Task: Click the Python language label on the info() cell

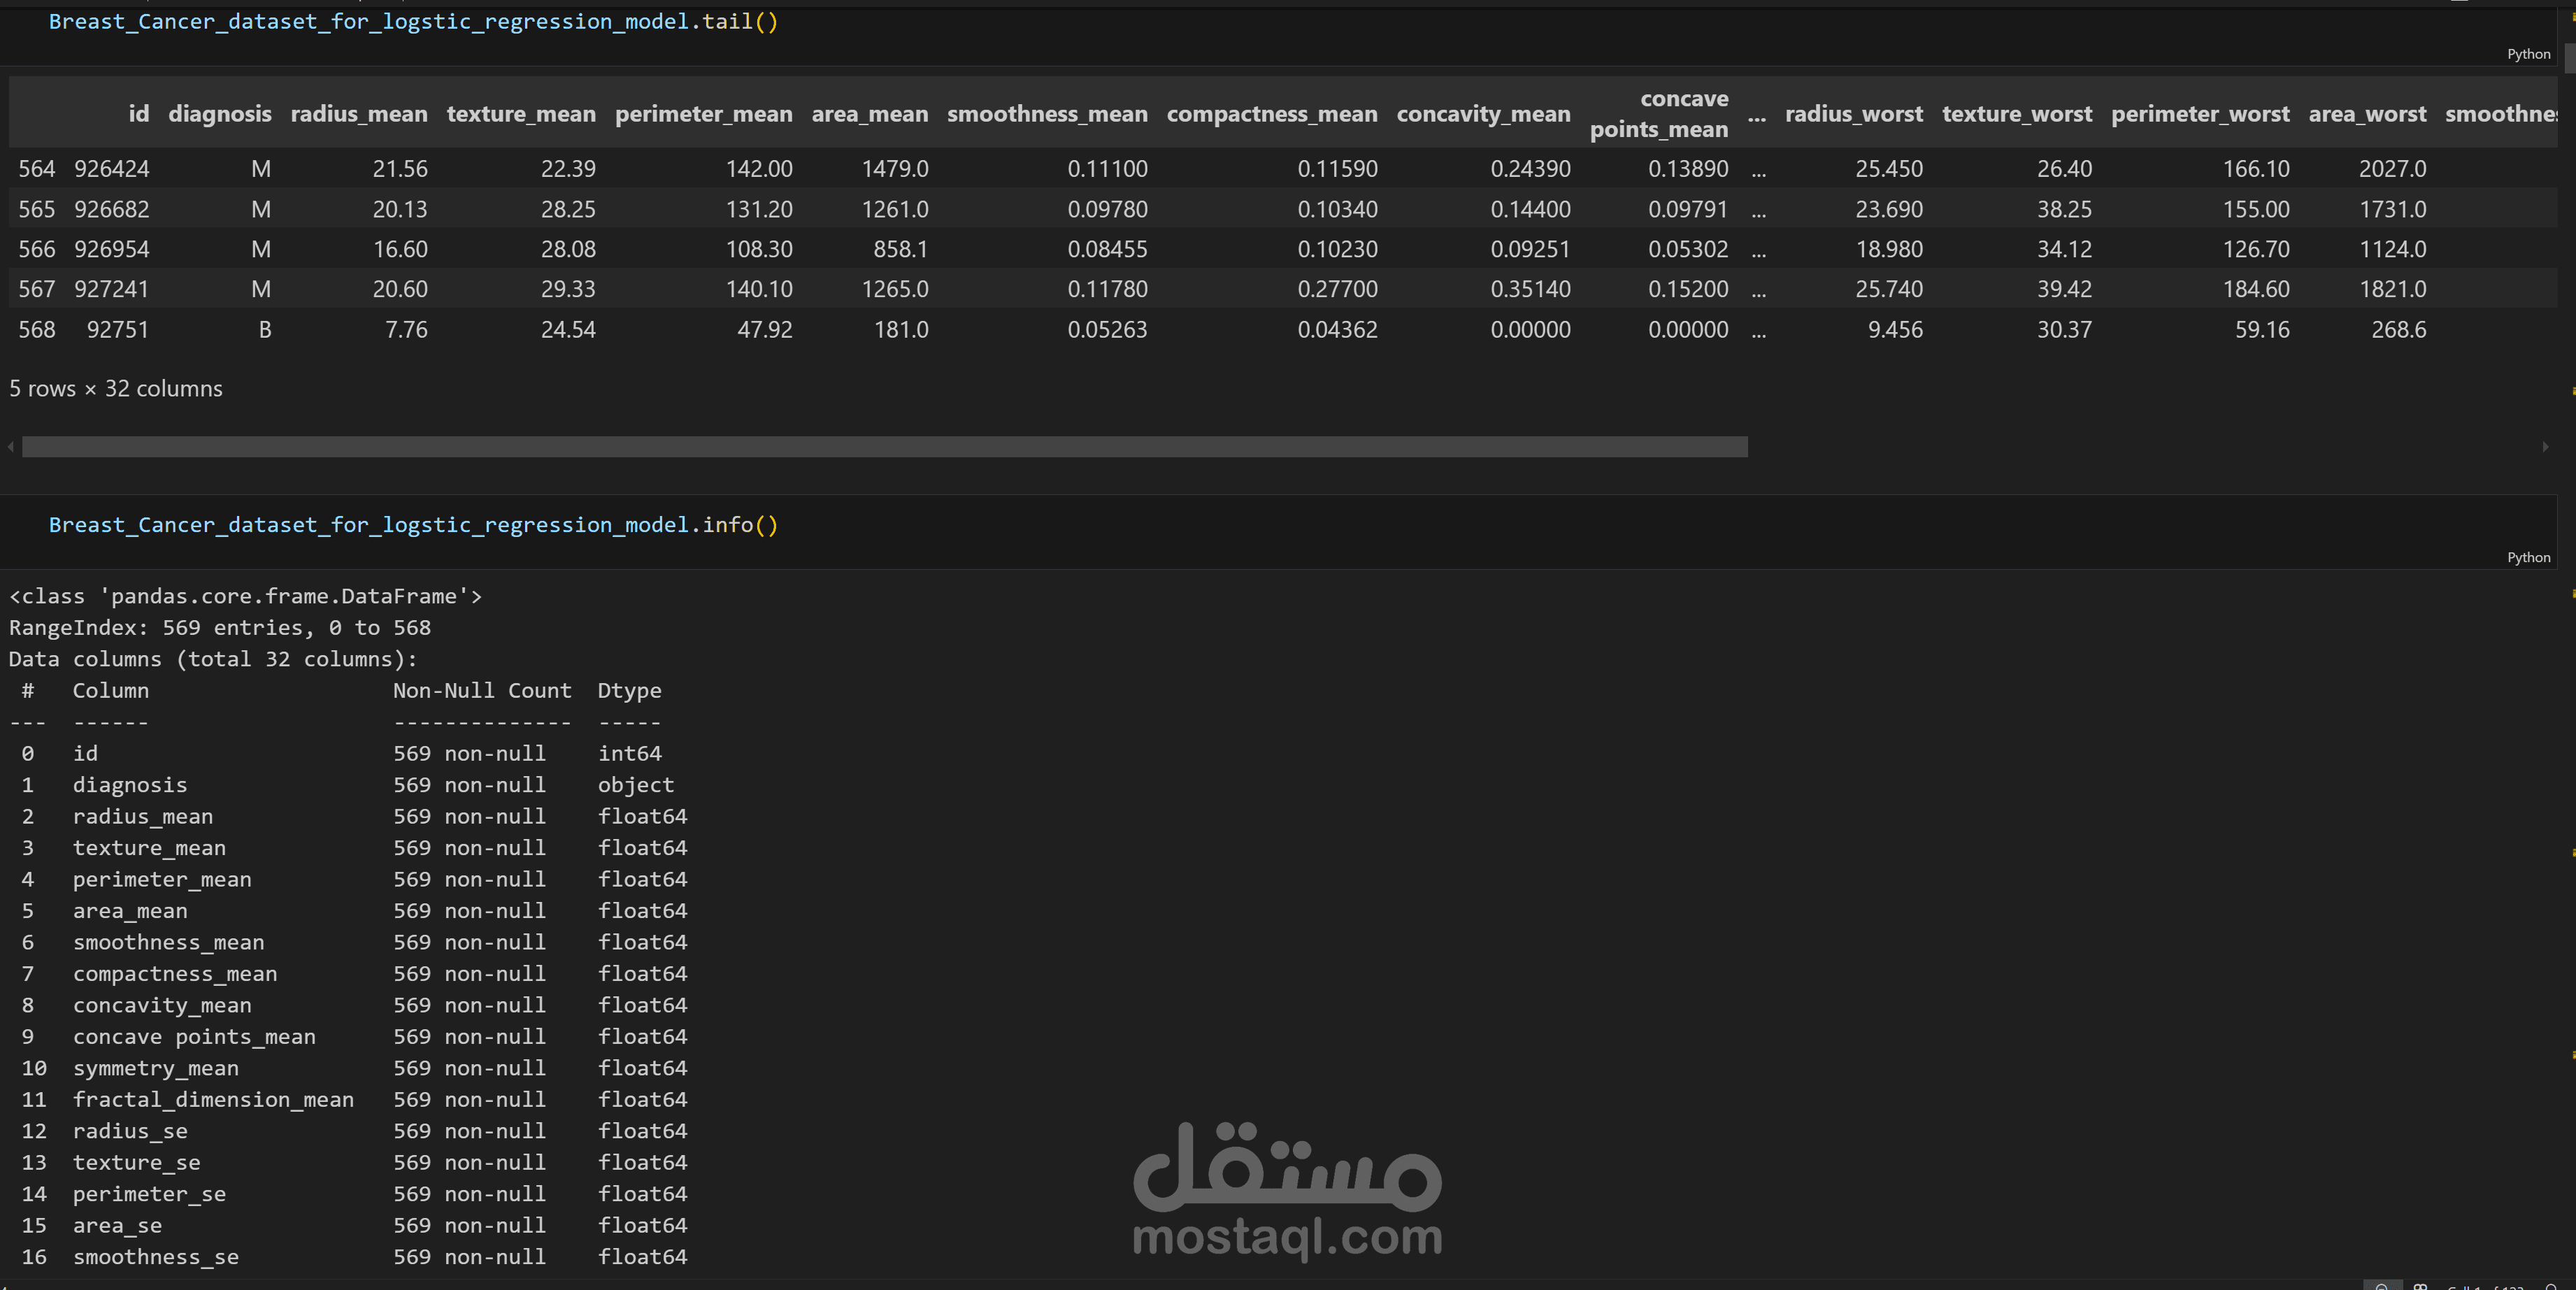Action: point(2528,557)
